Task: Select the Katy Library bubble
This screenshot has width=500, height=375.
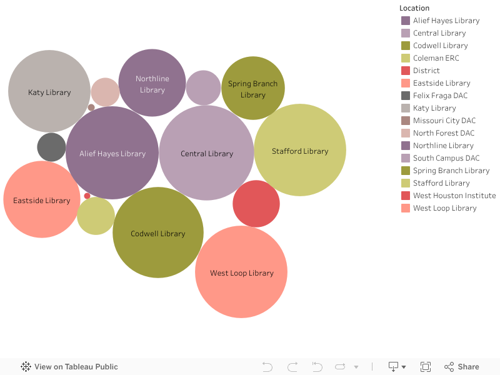Action: coord(49,91)
